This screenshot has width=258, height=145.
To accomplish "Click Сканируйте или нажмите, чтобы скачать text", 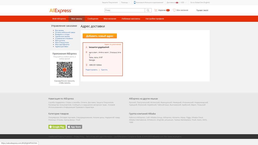I will [x=64, y=82].
